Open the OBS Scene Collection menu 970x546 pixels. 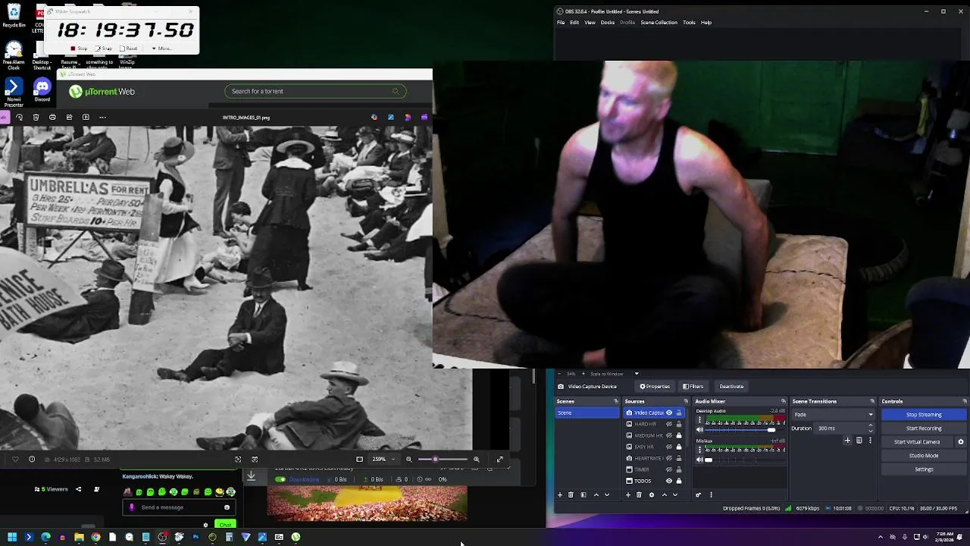coord(659,22)
